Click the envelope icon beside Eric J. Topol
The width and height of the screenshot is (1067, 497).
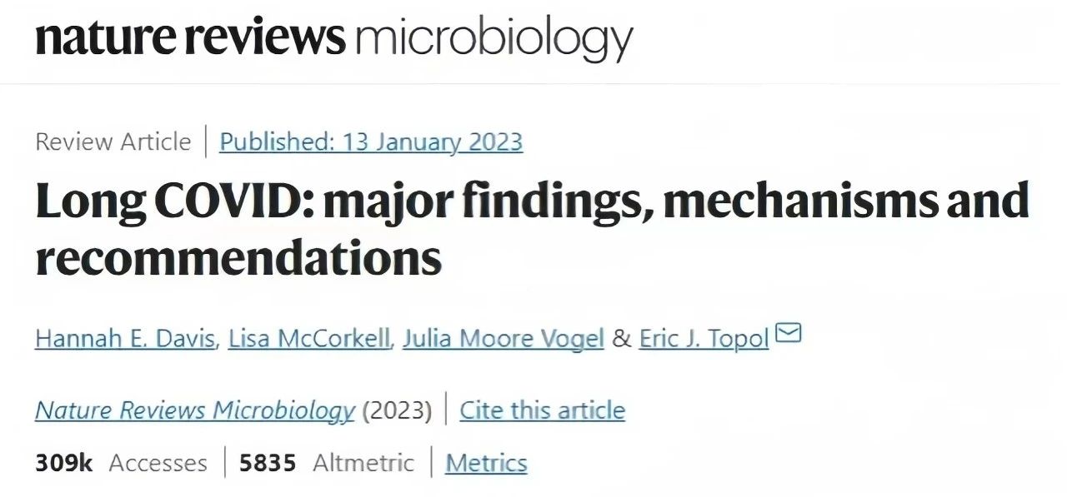click(x=788, y=334)
